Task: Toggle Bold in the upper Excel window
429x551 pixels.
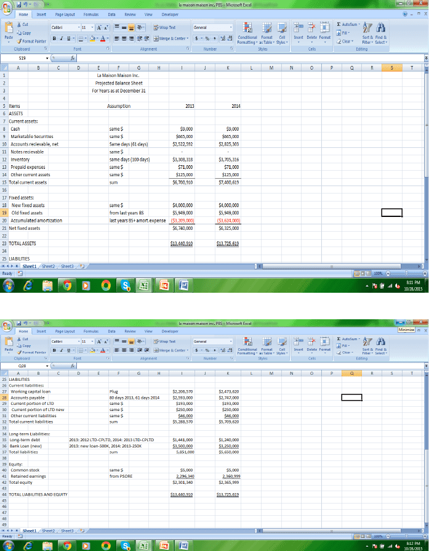Action: pyautogui.click(x=54, y=38)
